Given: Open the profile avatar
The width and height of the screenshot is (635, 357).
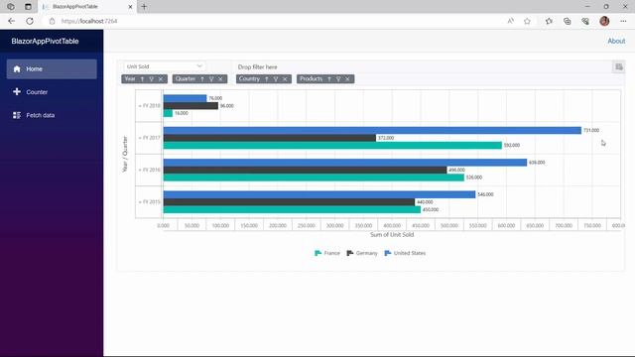Looking at the screenshot, I should pyautogui.click(x=604, y=21).
